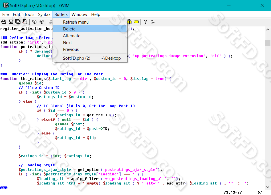
Task: Open the Tools menu
Action: click(29, 14)
